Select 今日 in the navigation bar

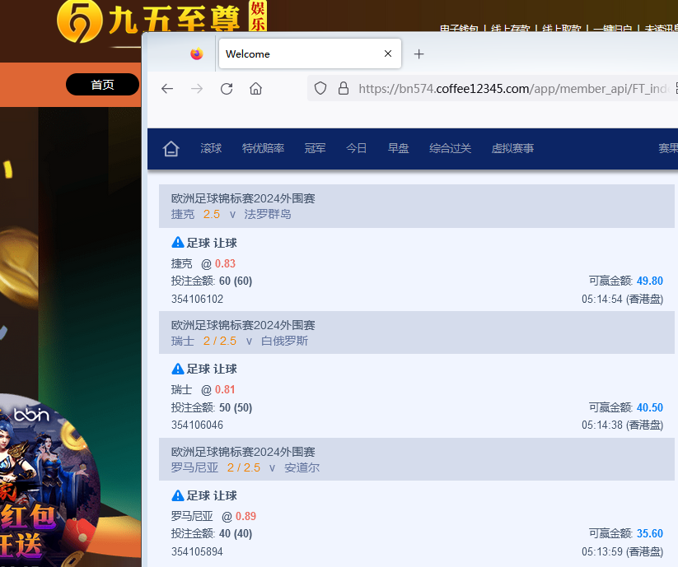pos(356,149)
